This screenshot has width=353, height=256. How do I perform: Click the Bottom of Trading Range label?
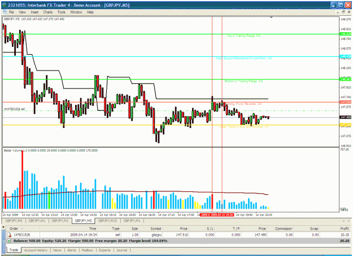[x=243, y=81]
